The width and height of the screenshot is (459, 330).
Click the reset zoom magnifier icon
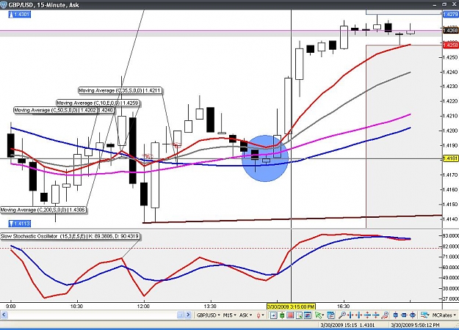[385, 315]
